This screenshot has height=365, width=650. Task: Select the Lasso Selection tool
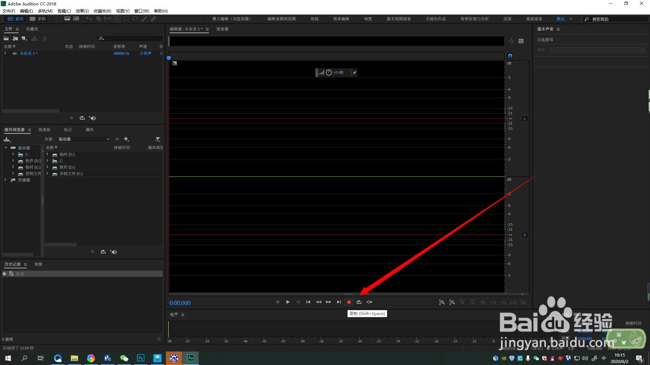coord(135,19)
